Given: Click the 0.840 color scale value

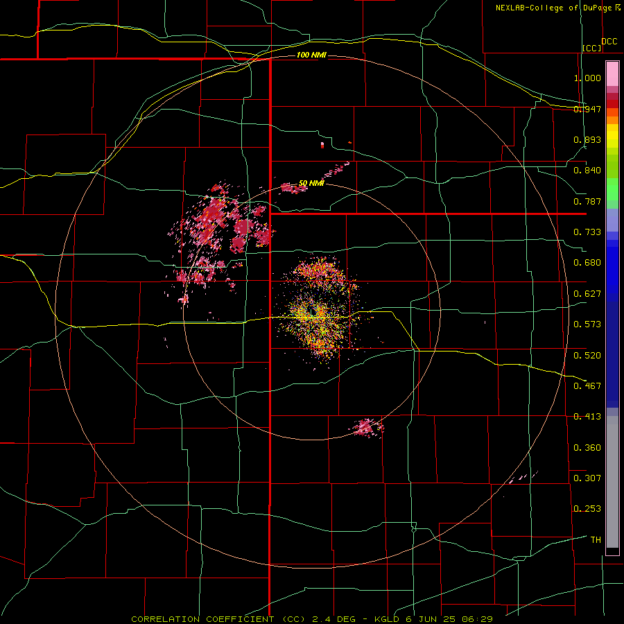Looking at the screenshot, I should 587,171.
